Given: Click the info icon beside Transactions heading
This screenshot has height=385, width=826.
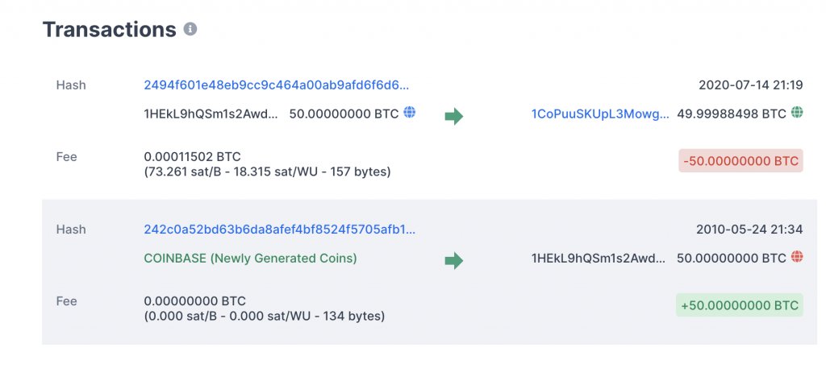Looking at the screenshot, I should (x=190, y=30).
